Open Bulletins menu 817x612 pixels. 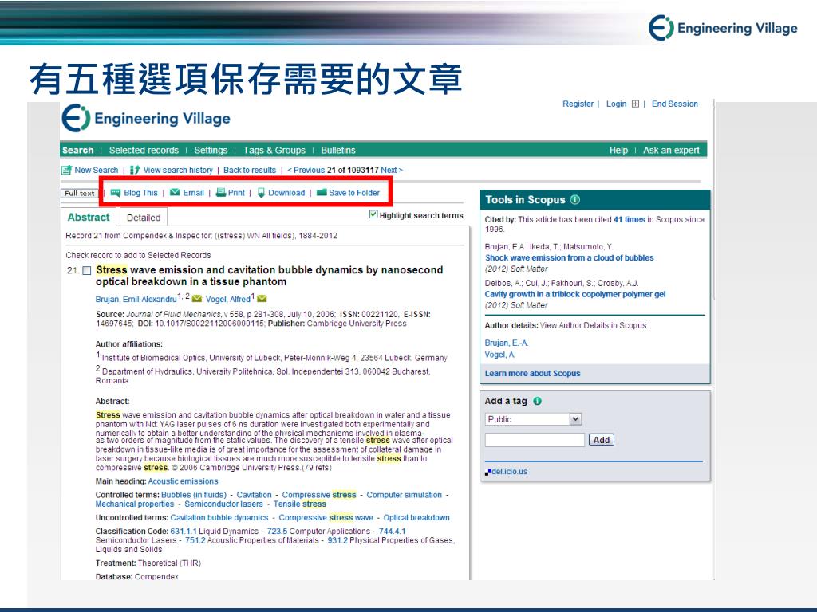click(x=338, y=150)
